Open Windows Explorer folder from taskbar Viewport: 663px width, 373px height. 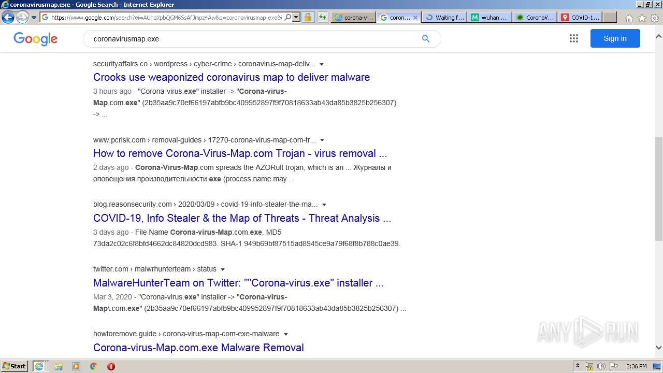(x=58, y=366)
